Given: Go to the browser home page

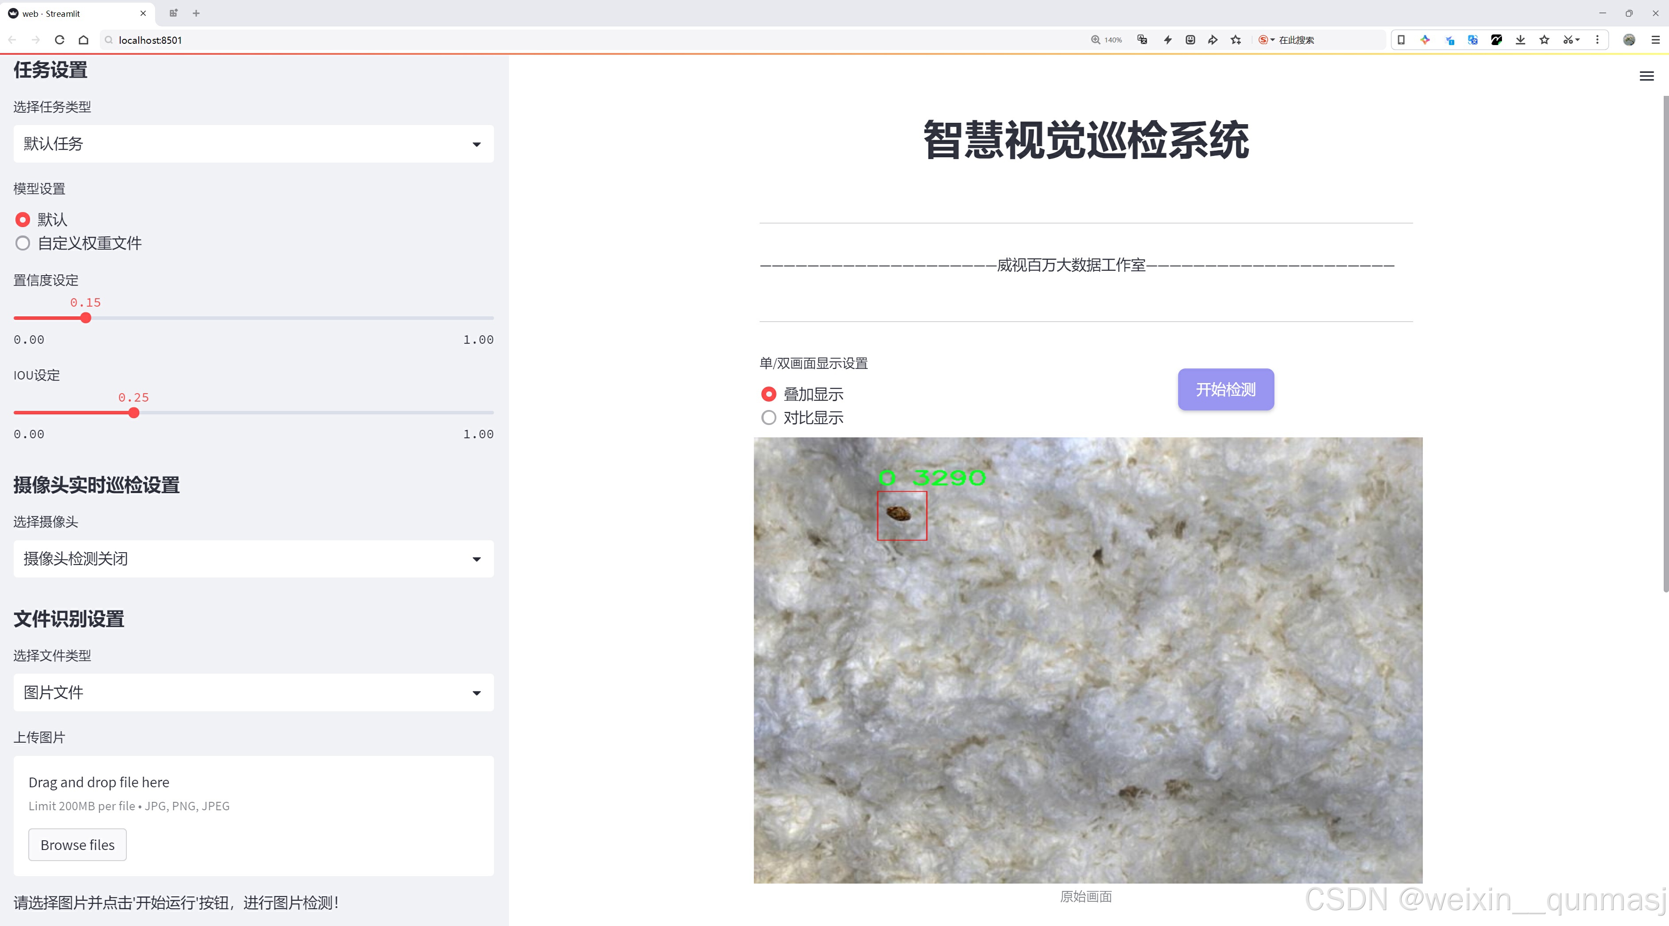Looking at the screenshot, I should (84, 40).
